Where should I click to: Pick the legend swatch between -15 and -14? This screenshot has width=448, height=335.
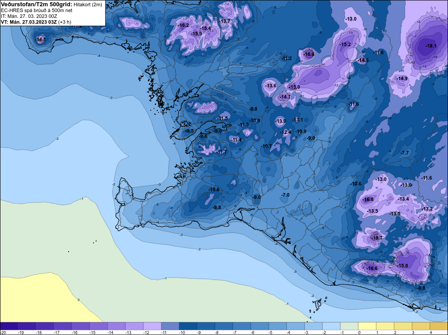99,326
